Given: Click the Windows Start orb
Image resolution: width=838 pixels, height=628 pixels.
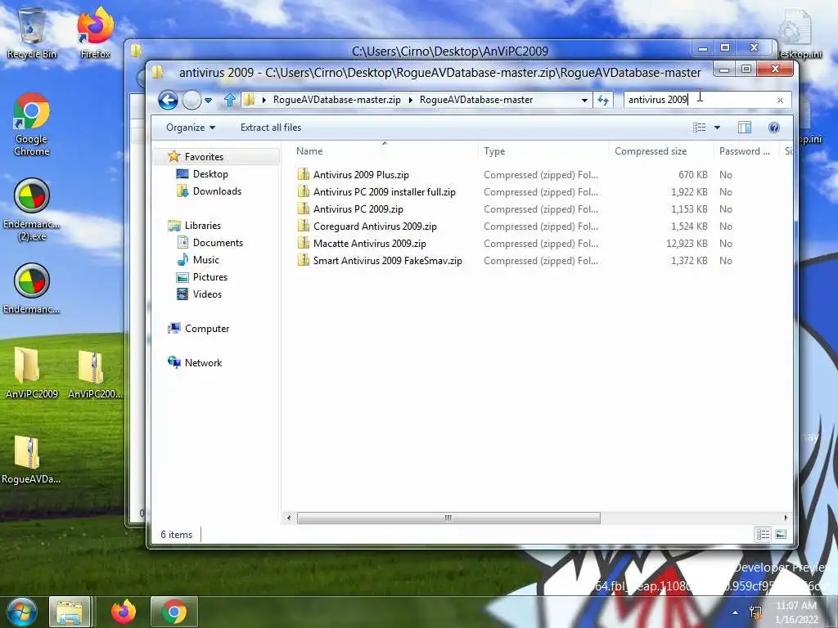Looking at the screenshot, I should (20, 612).
